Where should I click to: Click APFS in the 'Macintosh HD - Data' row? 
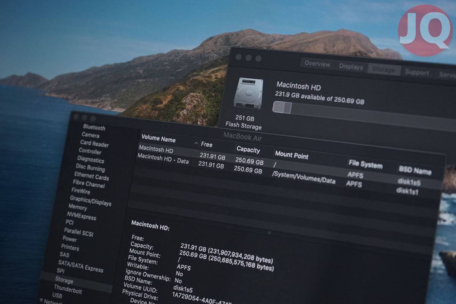click(x=354, y=184)
